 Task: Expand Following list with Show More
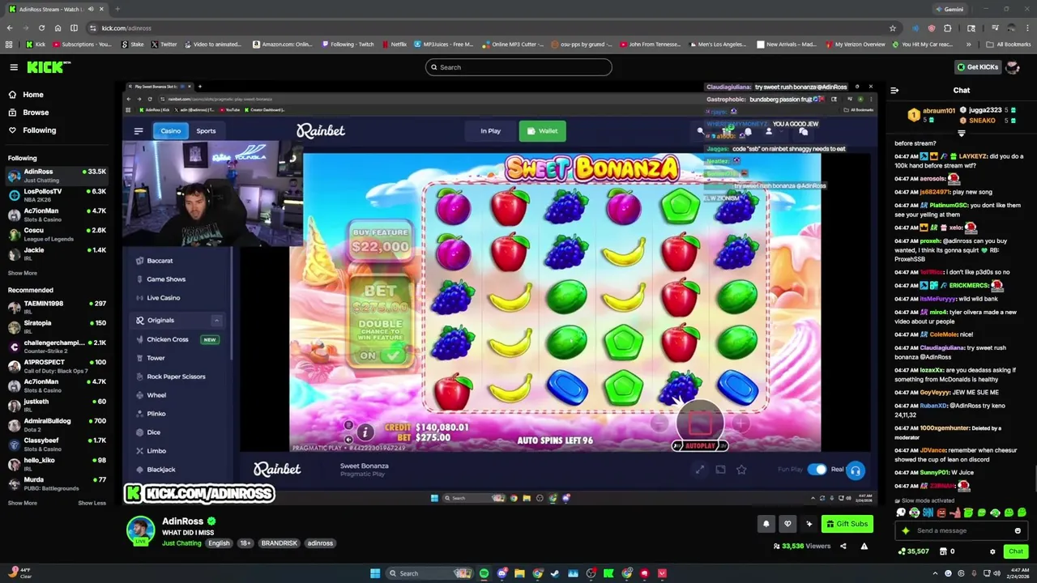(x=23, y=273)
